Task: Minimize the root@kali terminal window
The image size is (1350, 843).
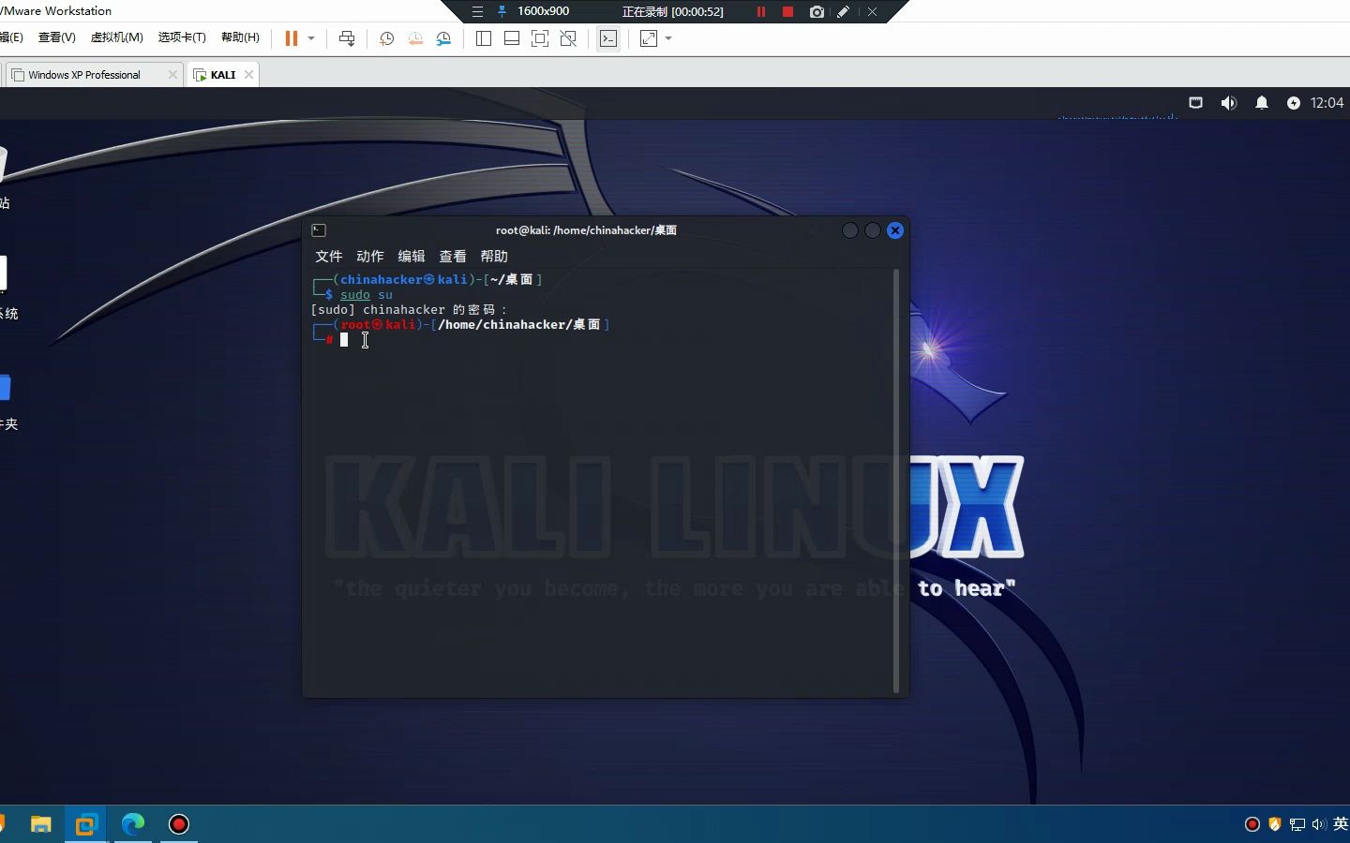Action: (x=850, y=230)
